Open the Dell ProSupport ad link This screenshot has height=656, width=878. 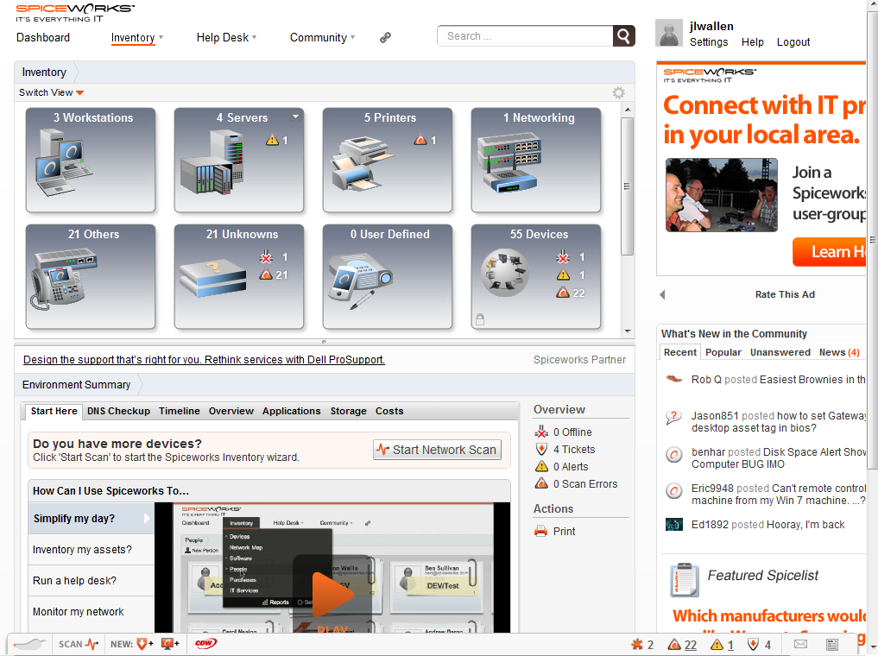pyautogui.click(x=204, y=359)
